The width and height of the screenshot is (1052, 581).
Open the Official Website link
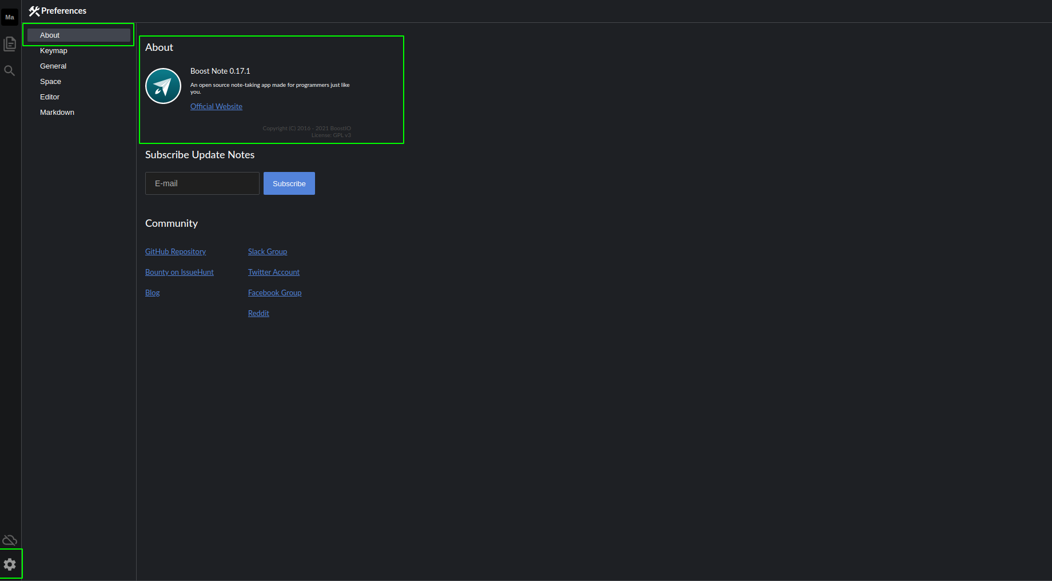[216, 106]
